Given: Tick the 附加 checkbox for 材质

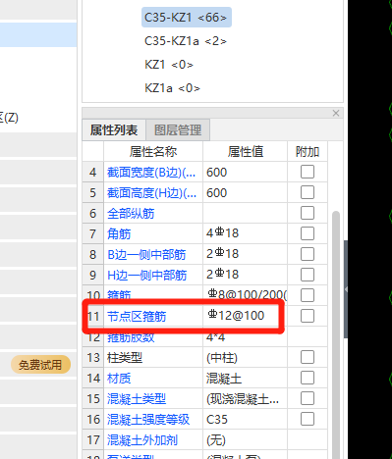Looking at the screenshot, I should (308, 378).
